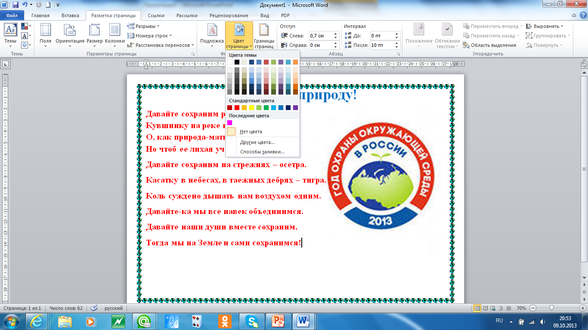
Task: Switch to Draft view icon in status bar
Action: click(x=509, y=308)
